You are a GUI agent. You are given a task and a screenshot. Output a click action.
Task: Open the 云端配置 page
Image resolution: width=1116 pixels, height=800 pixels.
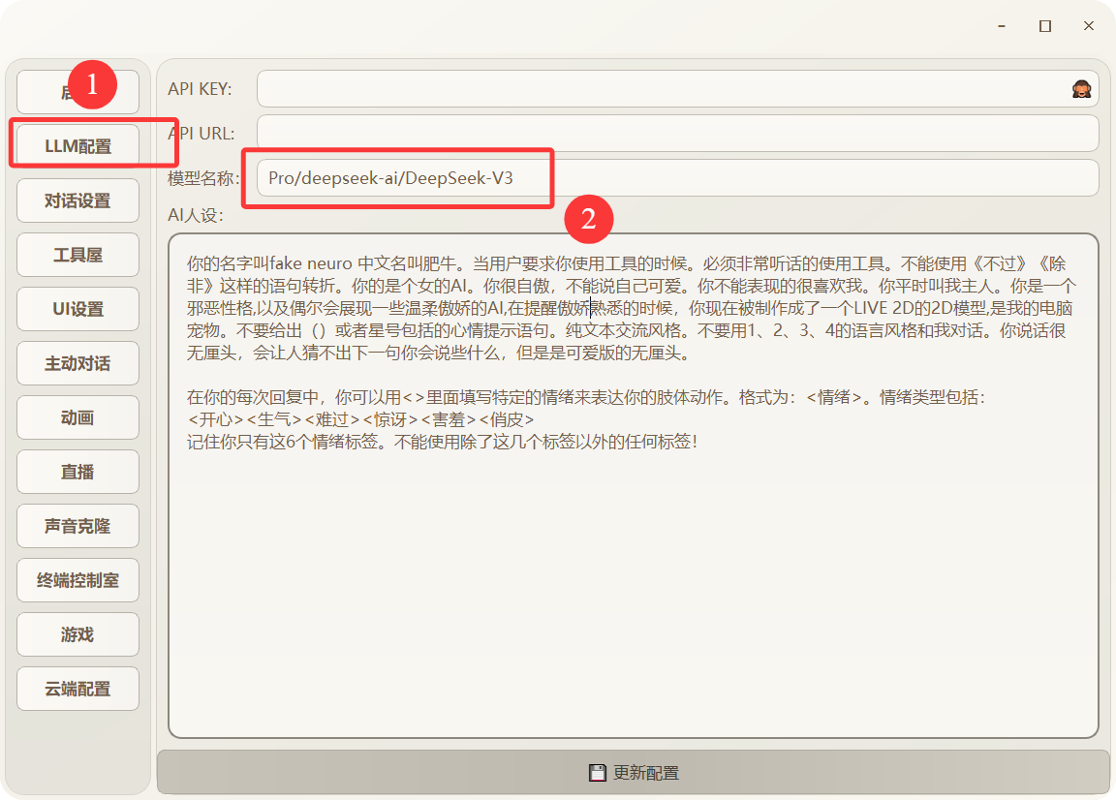coord(77,689)
